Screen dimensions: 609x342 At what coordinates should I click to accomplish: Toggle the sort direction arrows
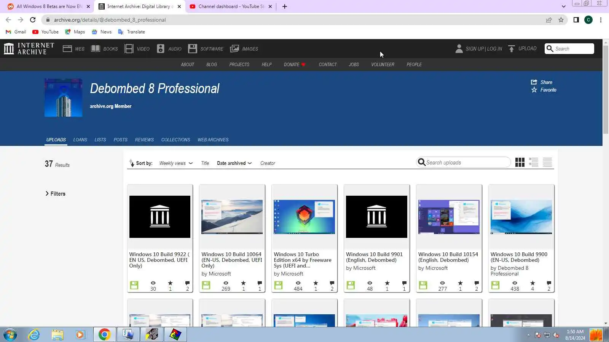tap(132, 163)
